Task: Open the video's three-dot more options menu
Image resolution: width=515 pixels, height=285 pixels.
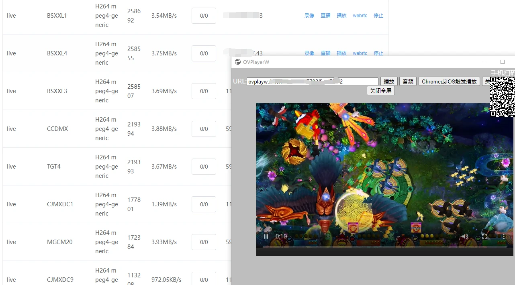Action: click(504, 236)
